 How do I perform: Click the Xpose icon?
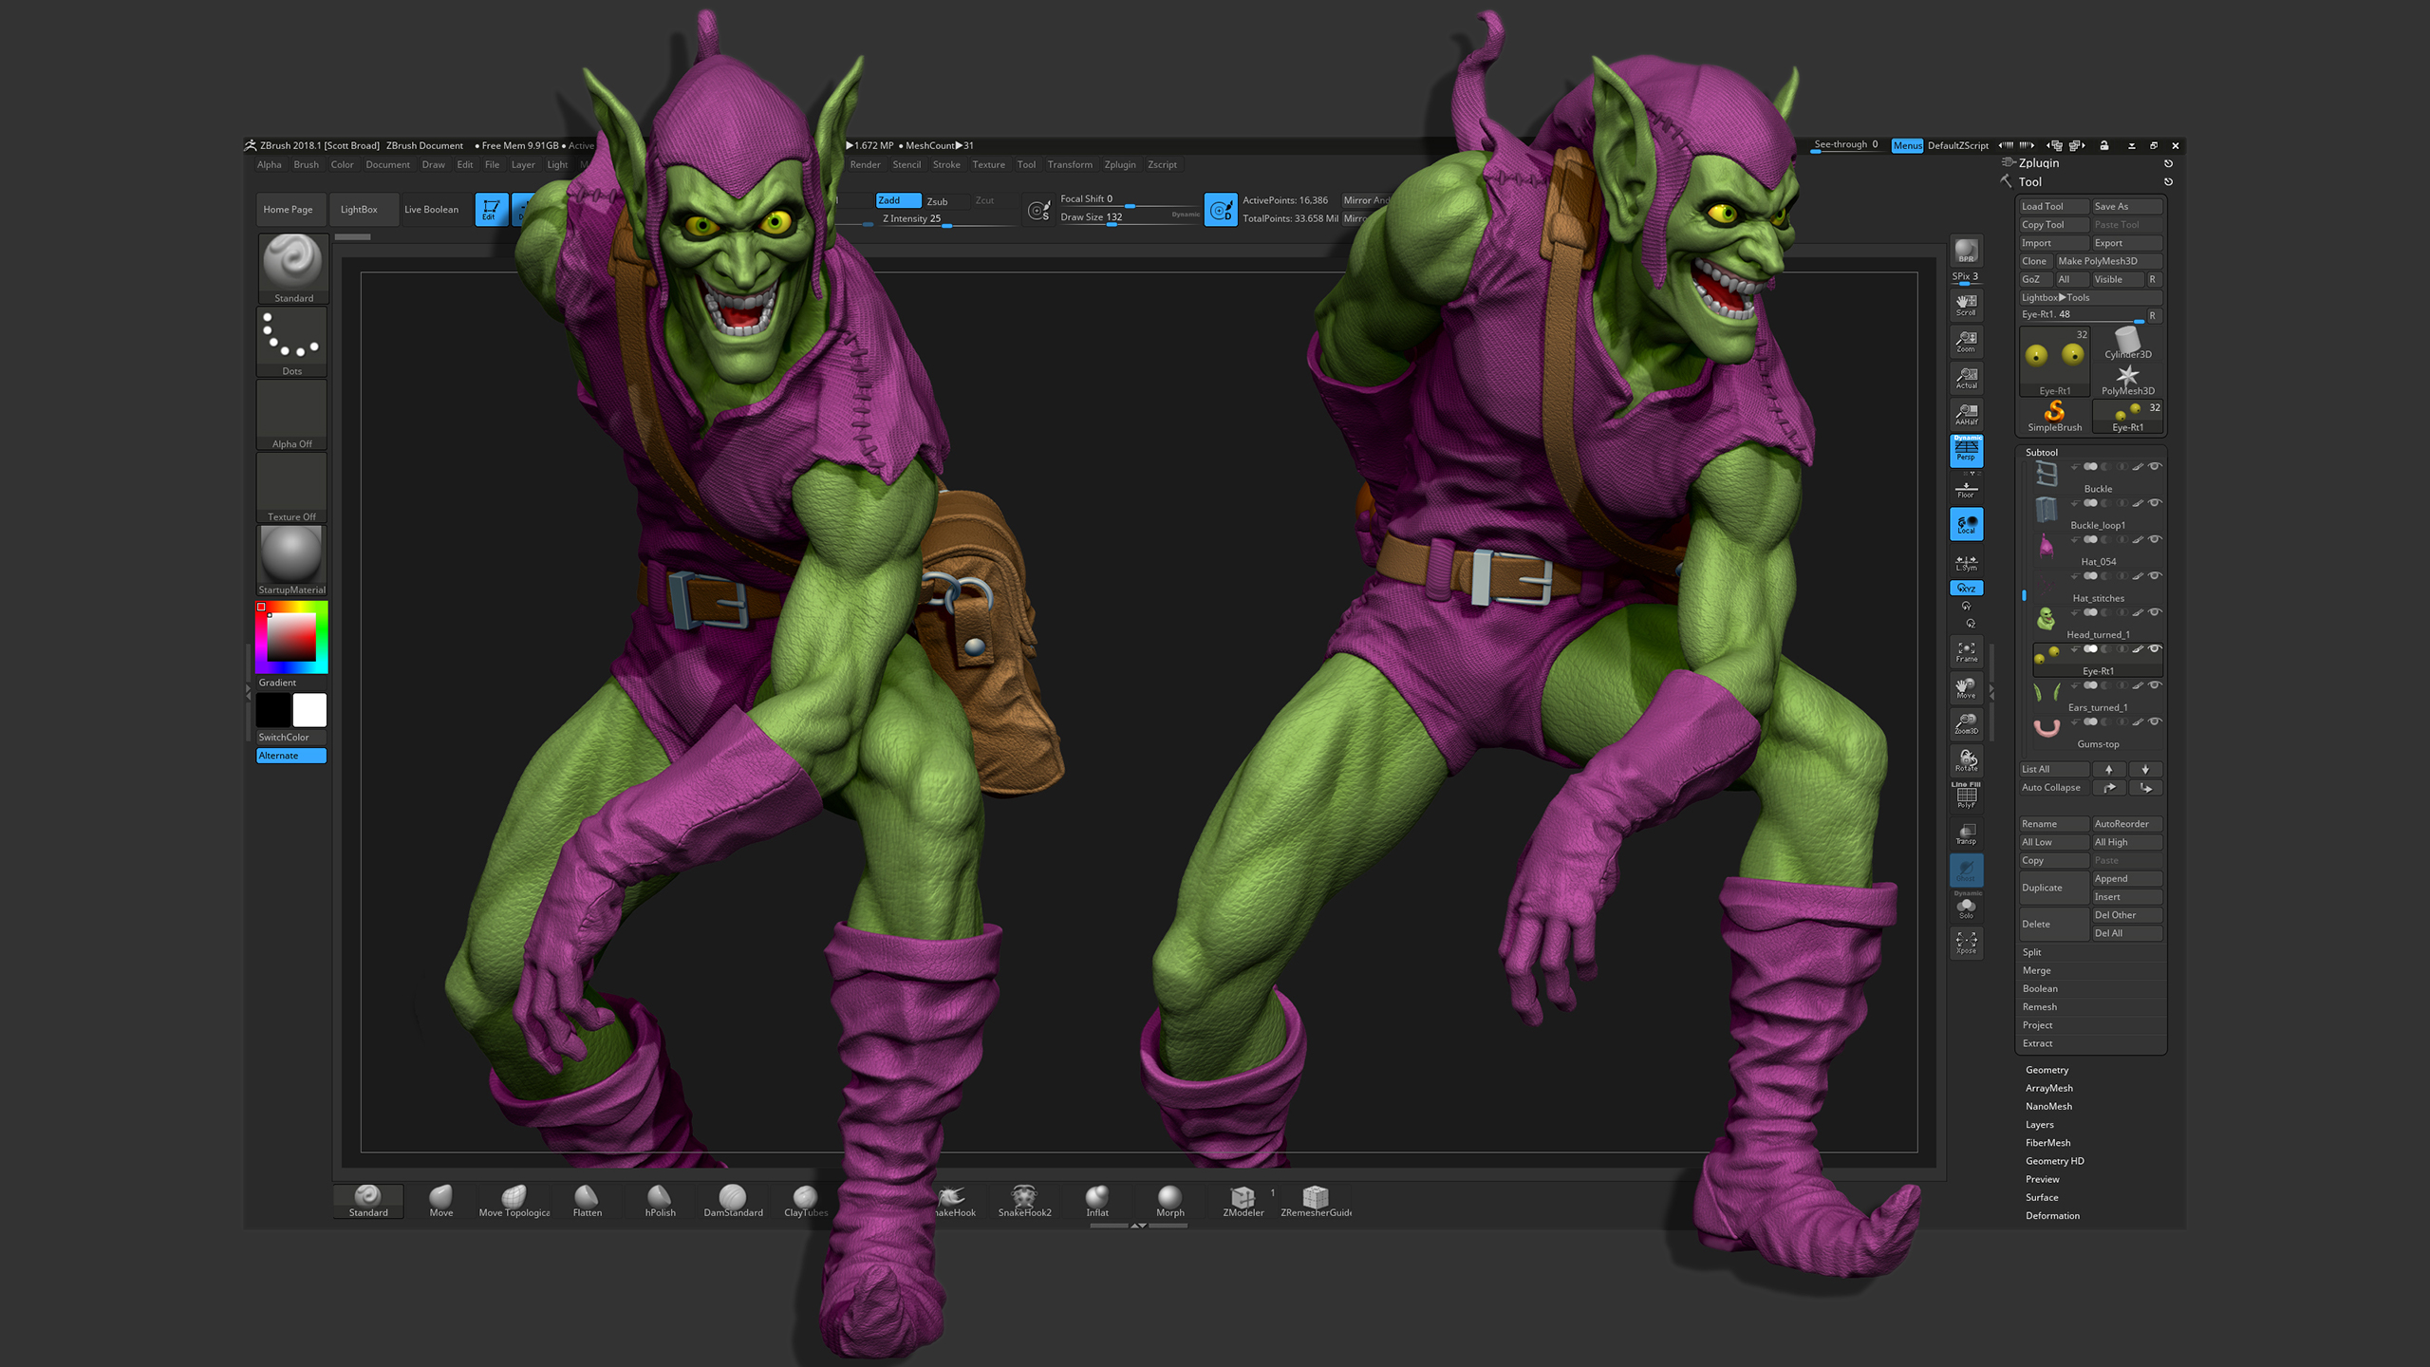point(1966,943)
